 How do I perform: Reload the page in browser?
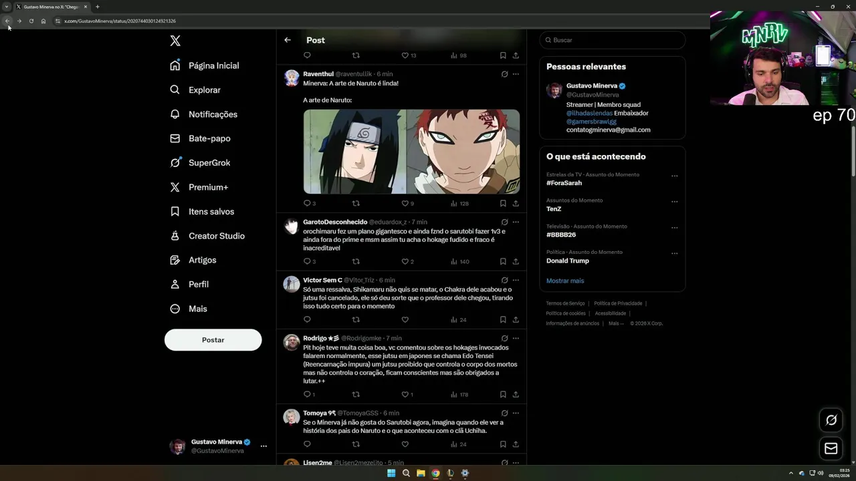[31, 21]
